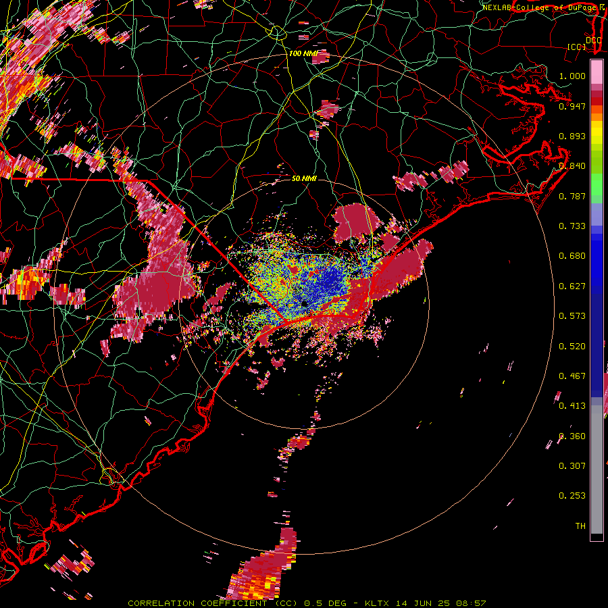Click the gray low-value color band
This screenshot has width=608, height=608.
click(x=597, y=470)
